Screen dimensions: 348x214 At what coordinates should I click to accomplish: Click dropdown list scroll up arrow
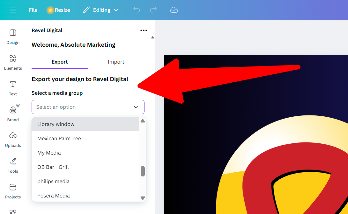pos(143,121)
